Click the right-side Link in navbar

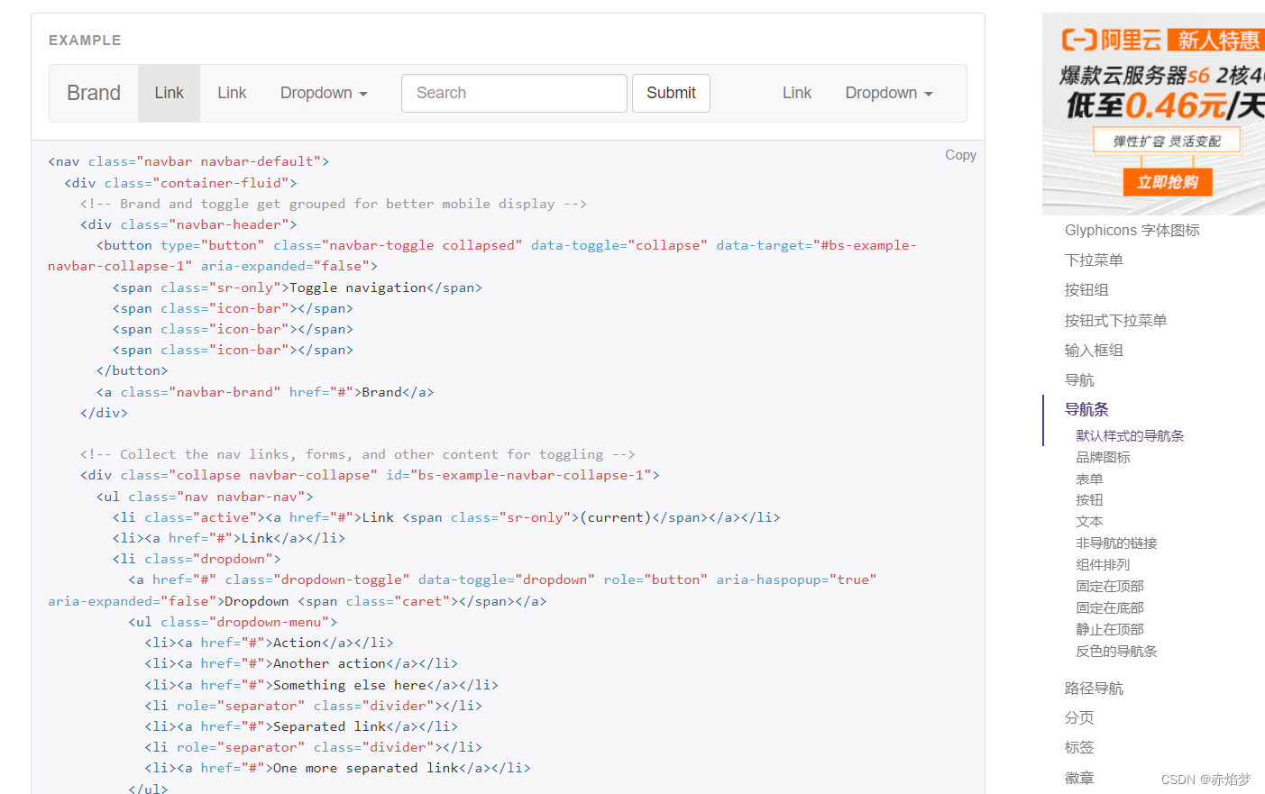tap(796, 93)
